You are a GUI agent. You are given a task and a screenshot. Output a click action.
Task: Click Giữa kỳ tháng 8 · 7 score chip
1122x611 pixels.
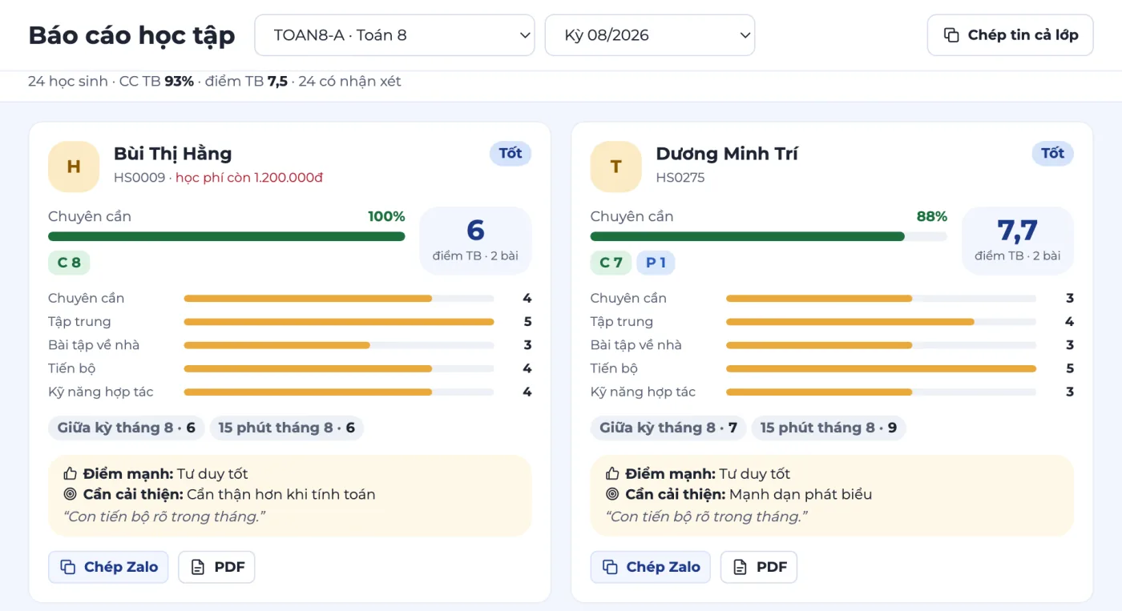click(668, 428)
